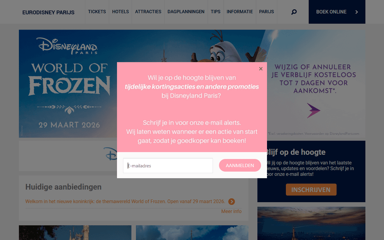This screenshot has width=384, height=240.
Task: Open the Eiffel Tower sunset thumbnail
Action: tap(311, 223)
